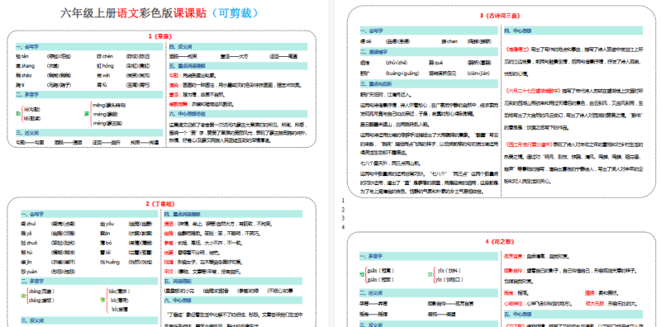The width and height of the screenshot is (661, 327).
Task: Select 二、近义词 heading in 花之歌 card
Action: (371, 293)
